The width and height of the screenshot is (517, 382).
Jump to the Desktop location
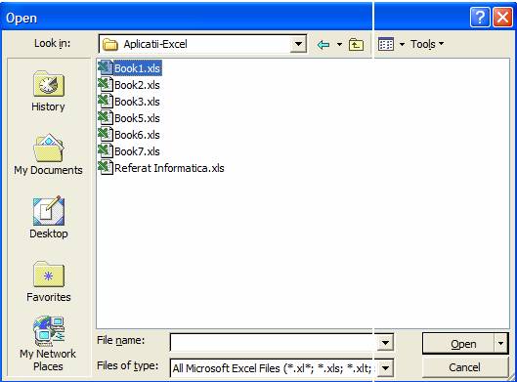tap(49, 218)
